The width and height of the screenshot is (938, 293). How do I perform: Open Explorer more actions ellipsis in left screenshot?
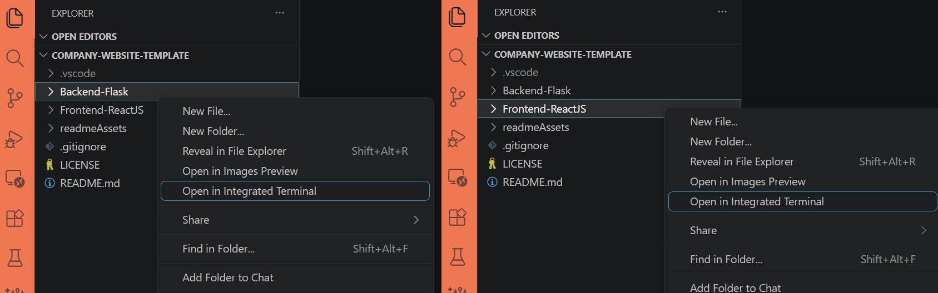(x=280, y=13)
